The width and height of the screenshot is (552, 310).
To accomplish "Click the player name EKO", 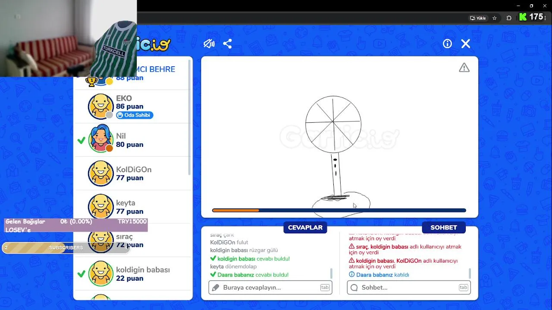I will point(124,98).
